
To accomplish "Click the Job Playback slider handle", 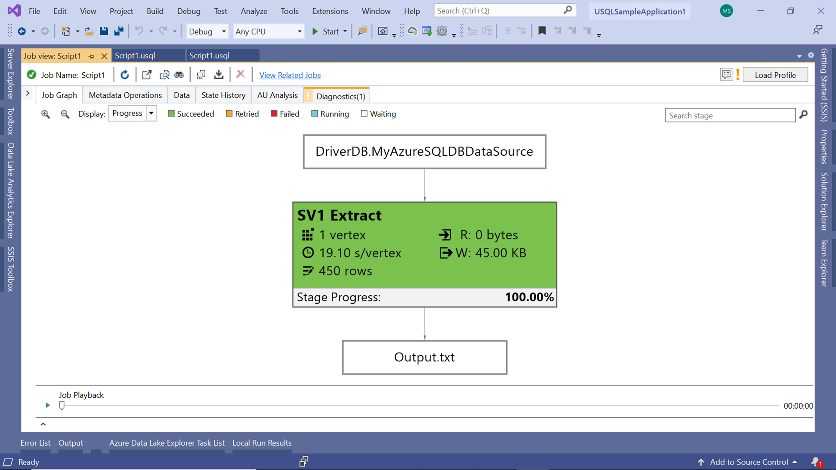I will click(62, 405).
